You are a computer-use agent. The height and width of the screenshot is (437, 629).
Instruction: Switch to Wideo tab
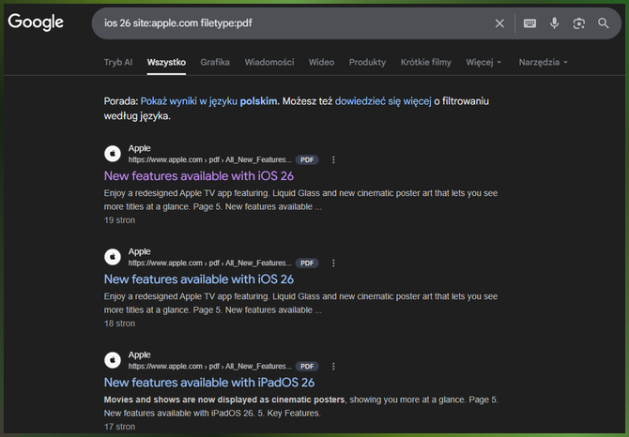point(321,62)
